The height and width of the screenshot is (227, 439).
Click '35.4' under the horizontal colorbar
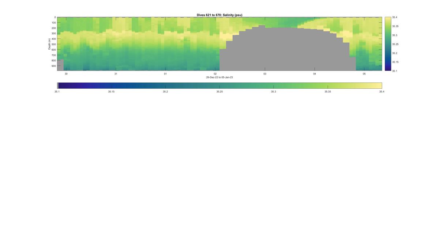pos(382,92)
